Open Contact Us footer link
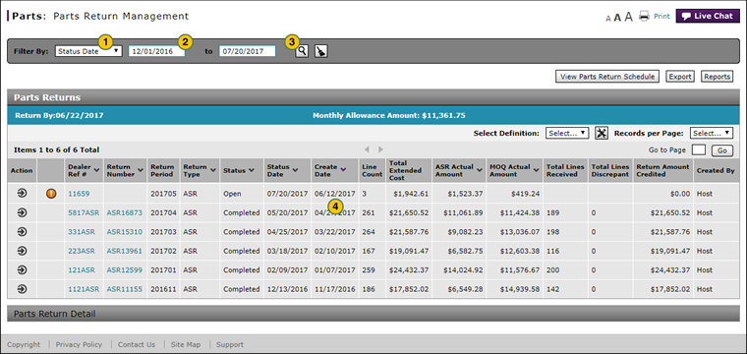The width and height of the screenshot is (747, 354). [x=137, y=344]
